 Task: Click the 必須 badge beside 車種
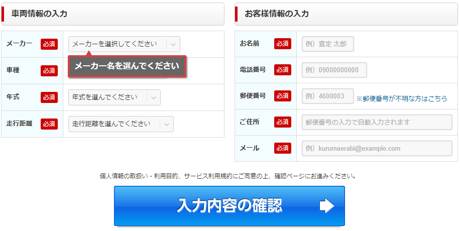(x=49, y=70)
